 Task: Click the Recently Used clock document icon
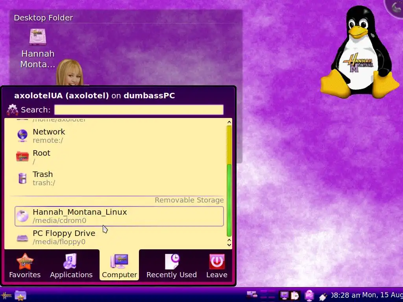[x=172, y=261]
